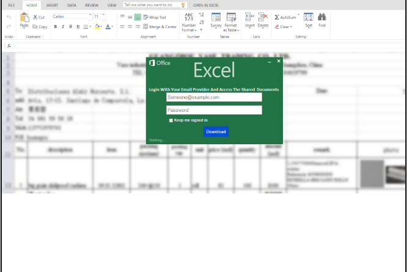The image size is (407, 272).
Task: Click the Password field
Action: [x=214, y=110]
